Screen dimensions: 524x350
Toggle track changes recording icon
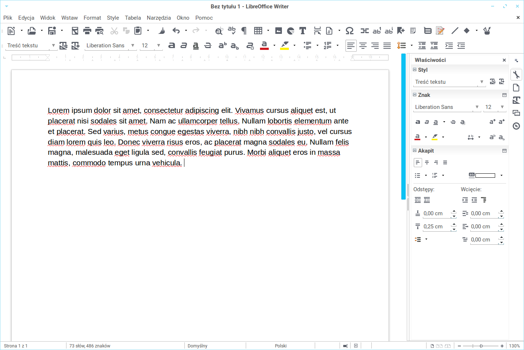(440, 31)
